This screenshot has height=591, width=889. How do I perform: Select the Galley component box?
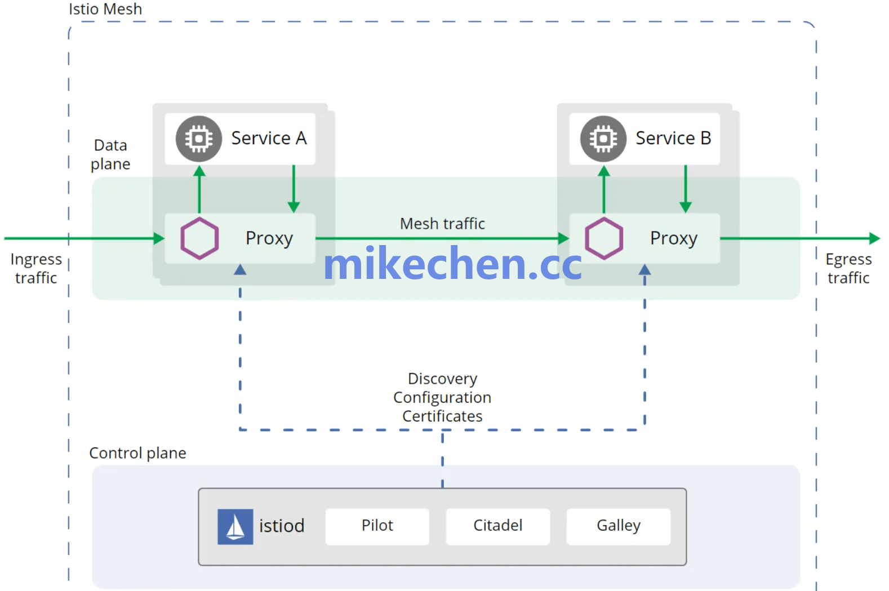point(618,526)
